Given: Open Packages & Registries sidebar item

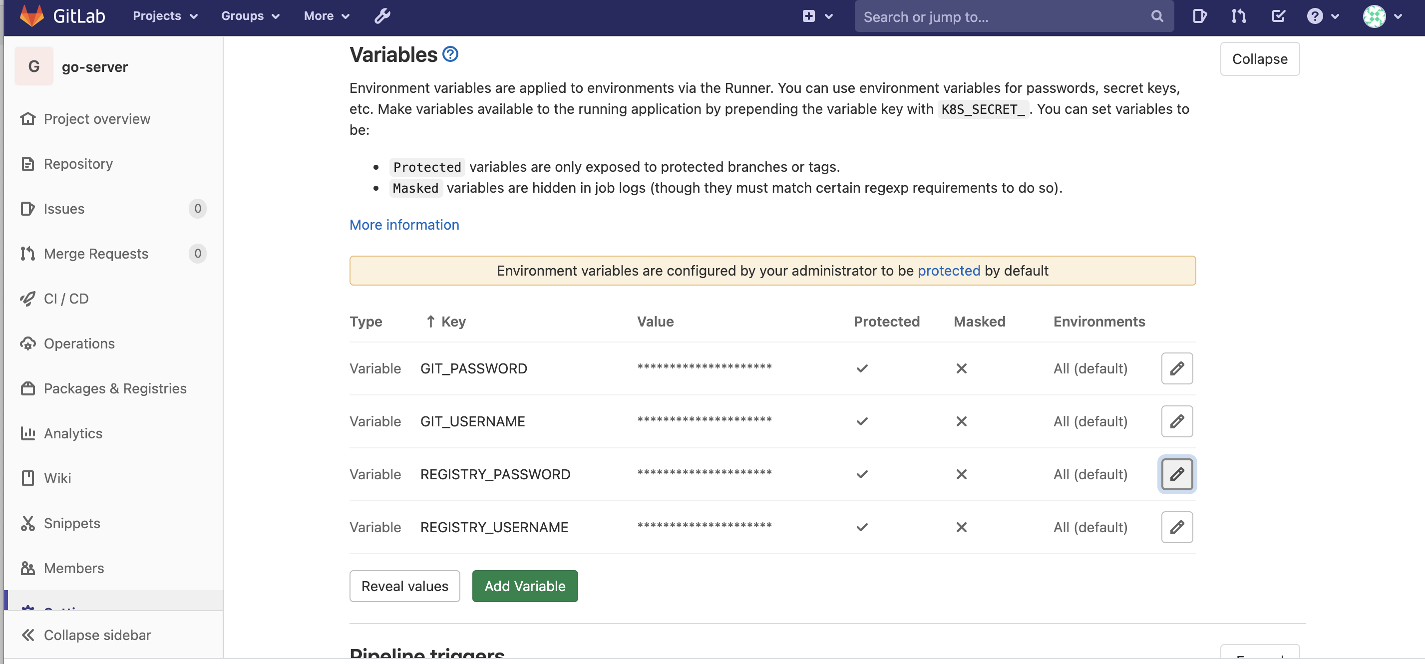Looking at the screenshot, I should (114, 388).
